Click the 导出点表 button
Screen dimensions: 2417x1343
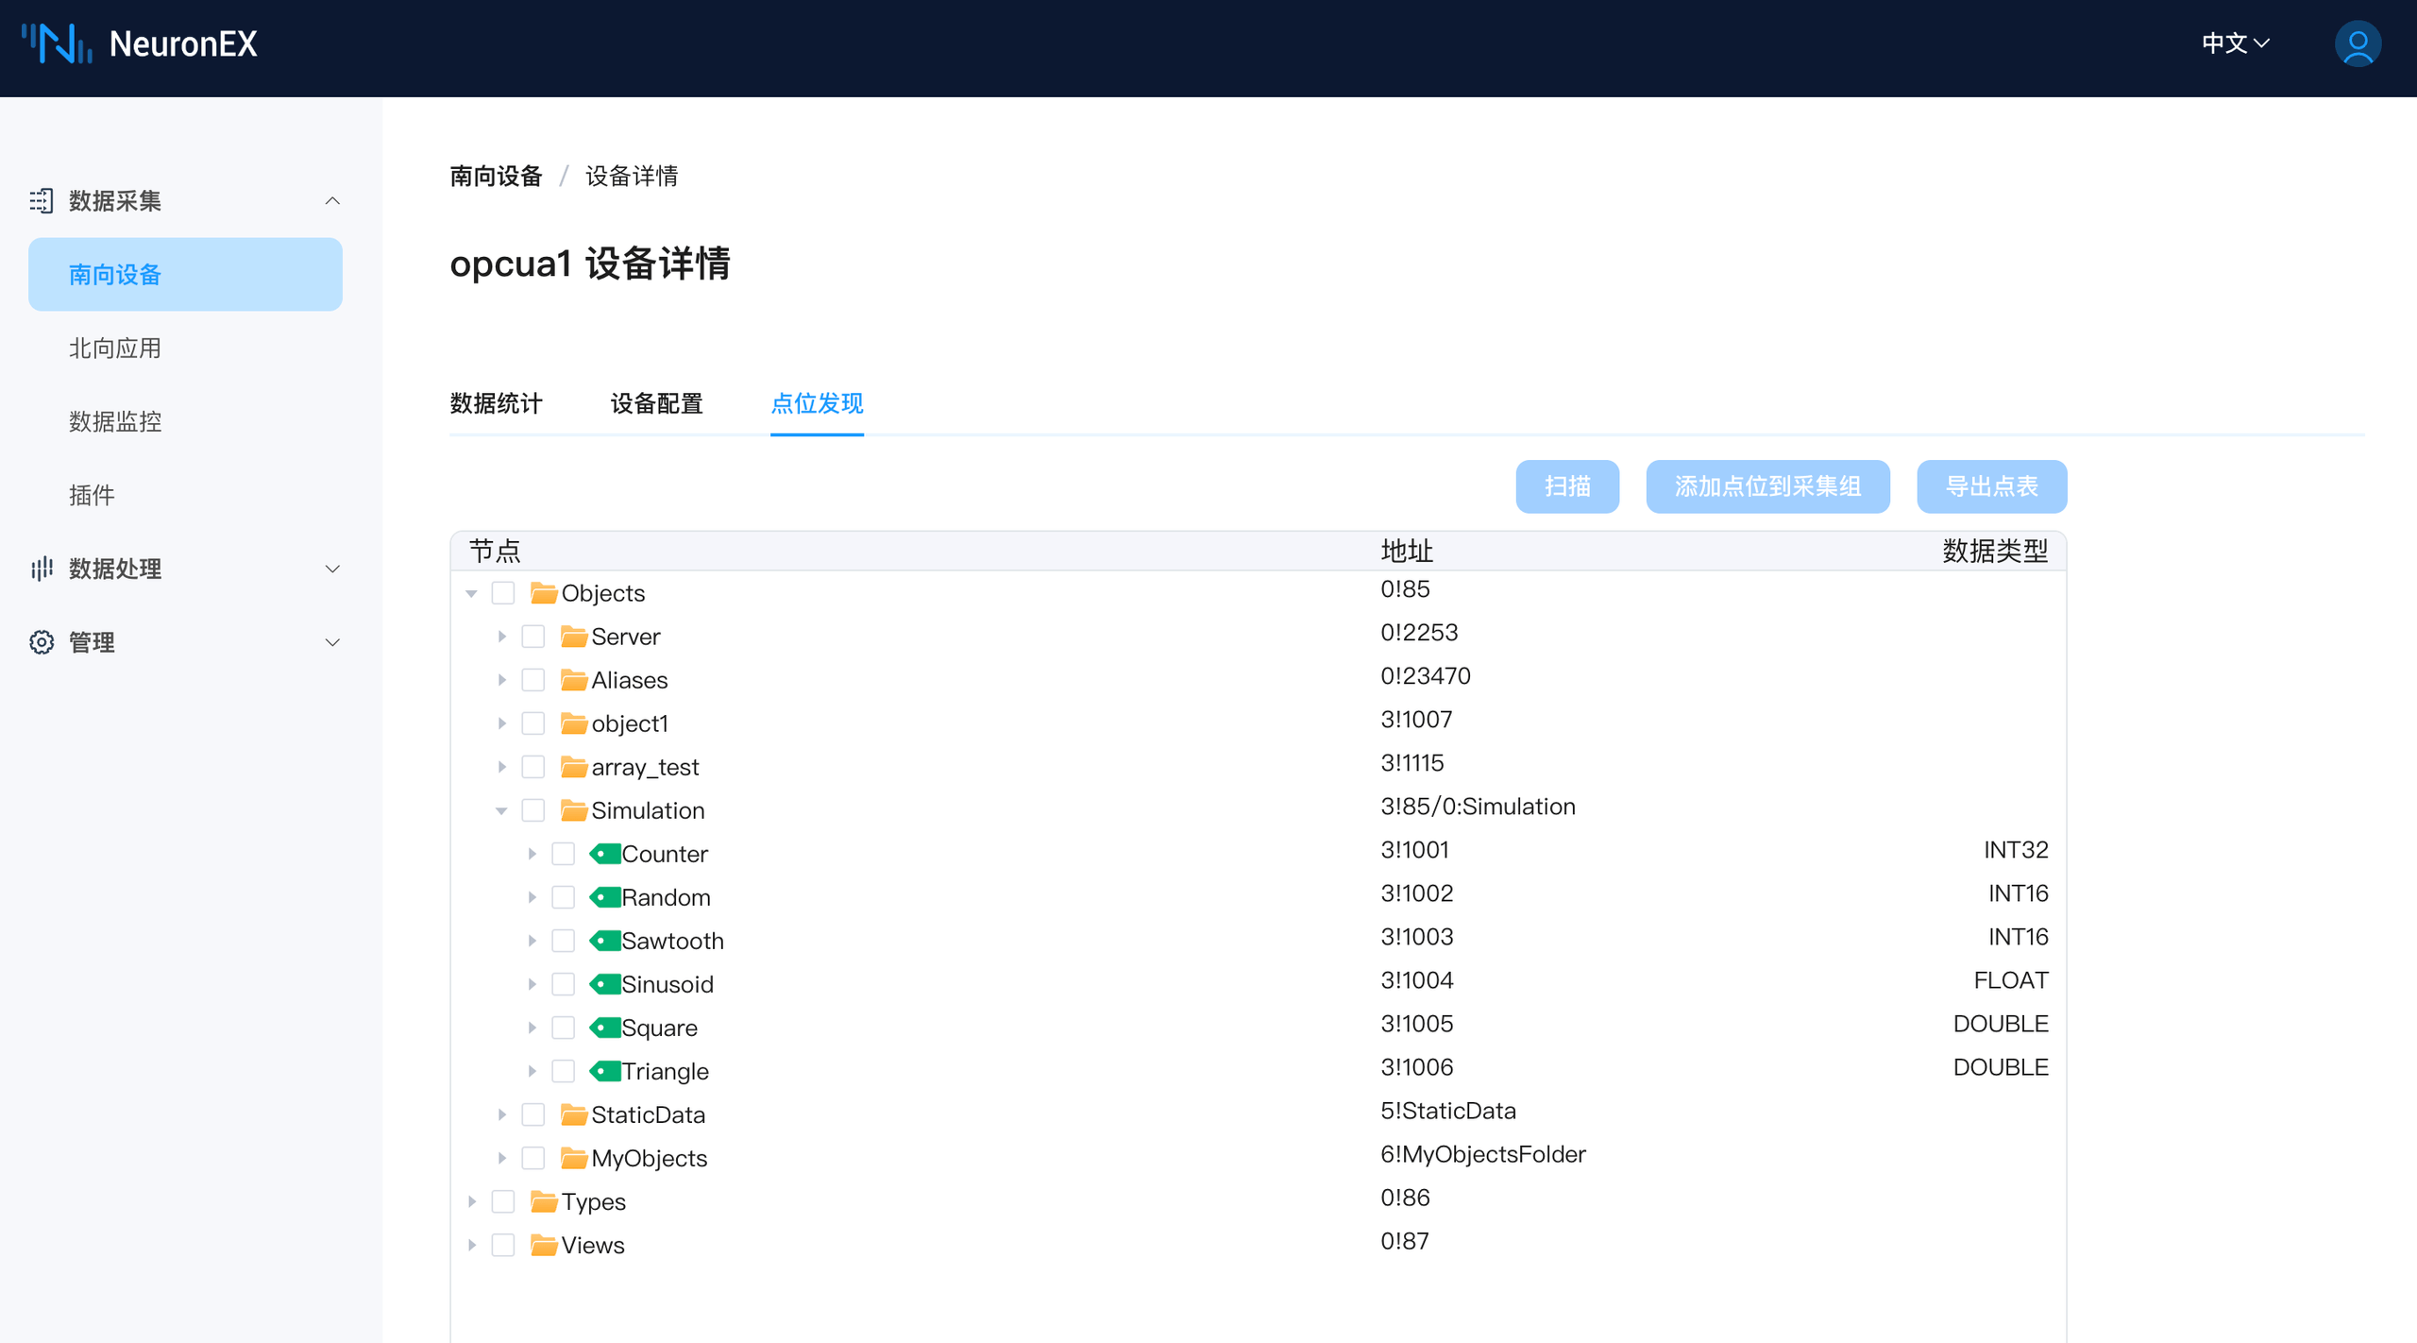click(1990, 486)
